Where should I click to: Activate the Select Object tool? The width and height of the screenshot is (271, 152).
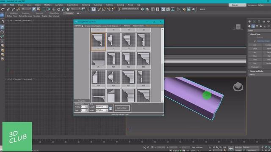34,9
